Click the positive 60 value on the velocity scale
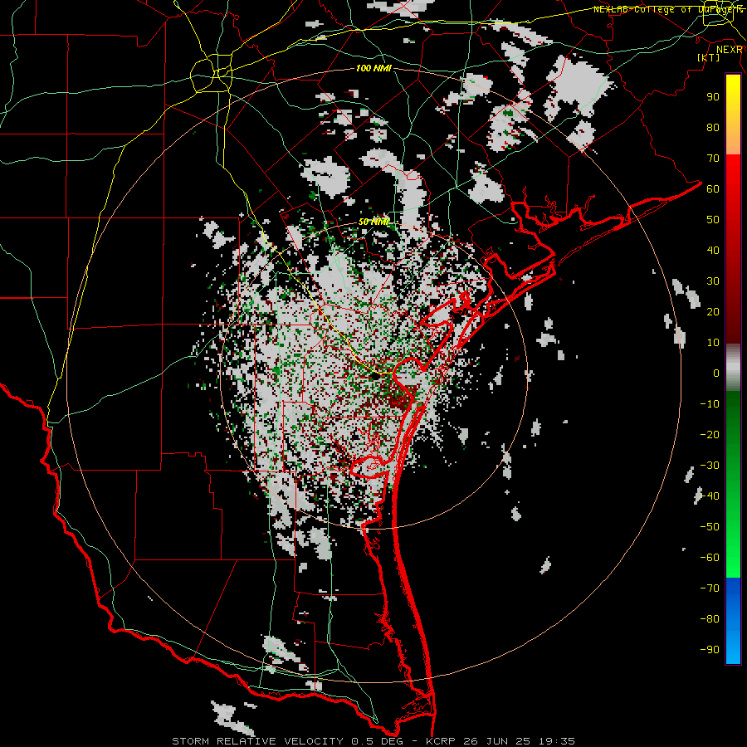The width and height of the screenshot is (747, 747). pos(713,188)
